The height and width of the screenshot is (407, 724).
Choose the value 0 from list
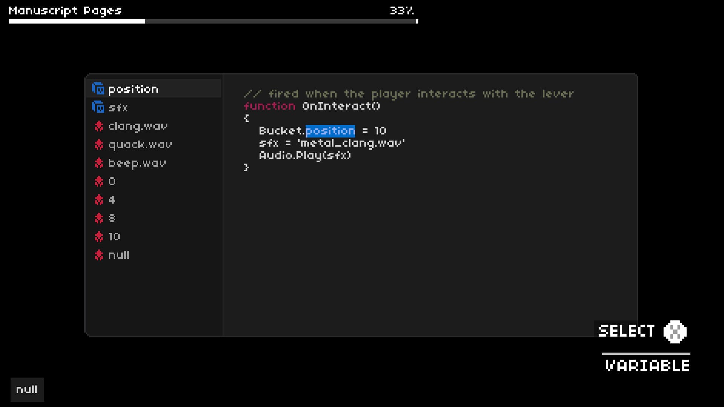pos(112,181)
